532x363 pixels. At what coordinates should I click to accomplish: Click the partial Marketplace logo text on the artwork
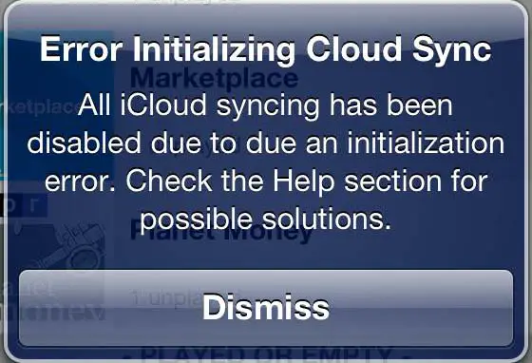click(x=39, y=106)
